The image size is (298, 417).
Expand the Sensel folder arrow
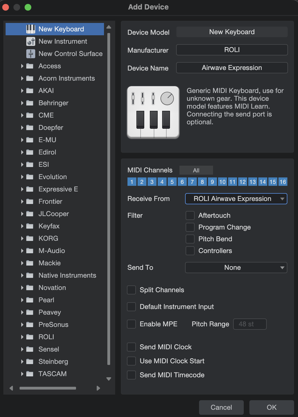coord(22,349)
